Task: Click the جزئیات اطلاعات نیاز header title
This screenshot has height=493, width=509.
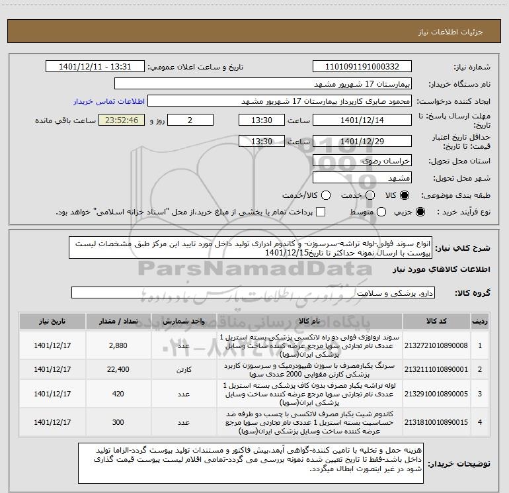Action: pyautogui.click(x=451, y=32)
